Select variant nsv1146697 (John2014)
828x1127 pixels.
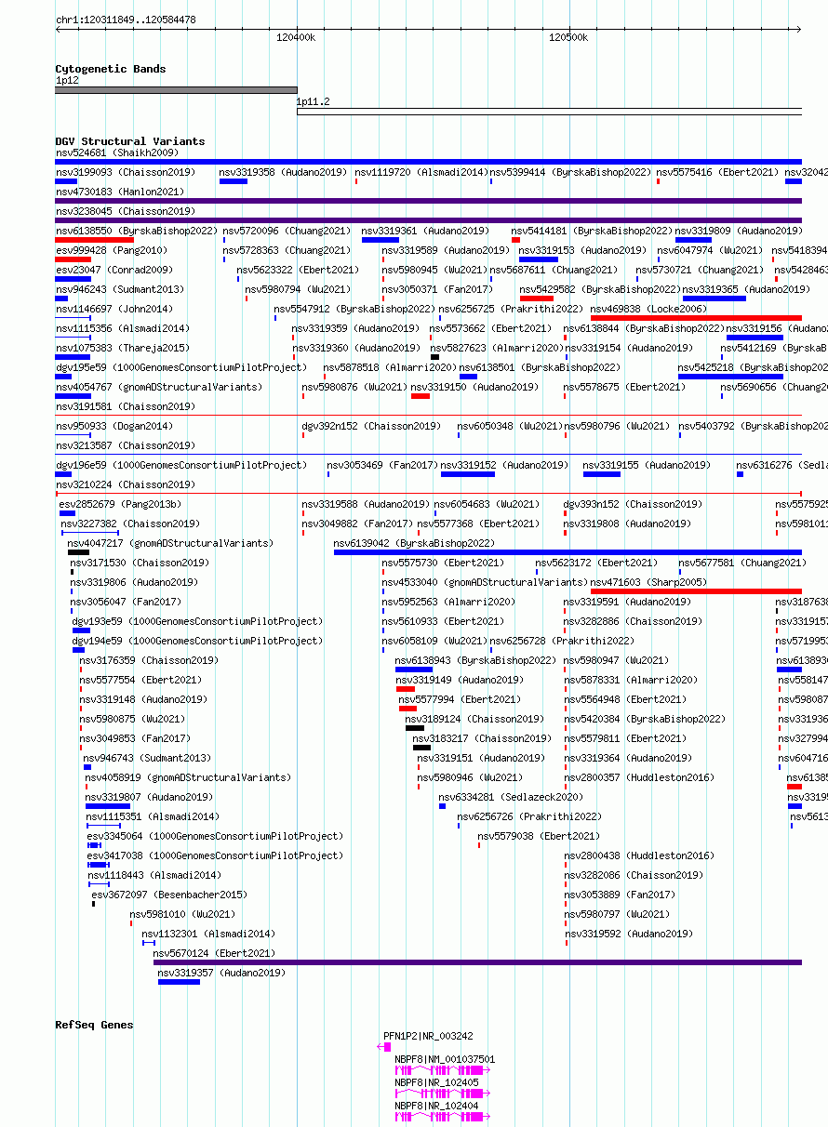click(x=114, y=309)
